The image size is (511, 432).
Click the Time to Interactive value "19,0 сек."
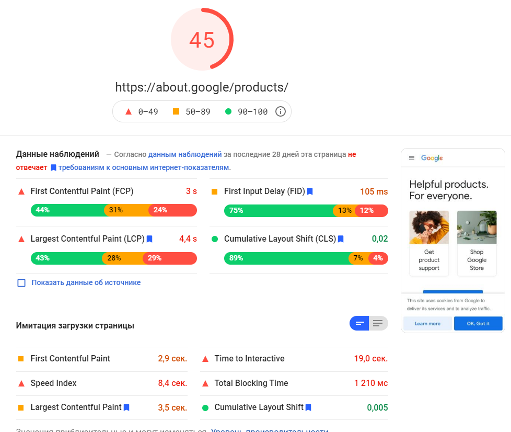click(371, 359)
